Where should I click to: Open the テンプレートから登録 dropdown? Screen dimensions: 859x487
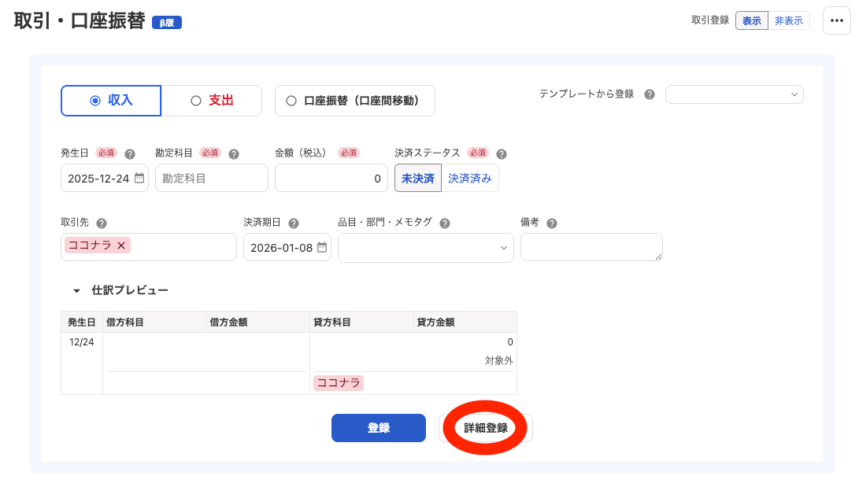coord(734,94)
